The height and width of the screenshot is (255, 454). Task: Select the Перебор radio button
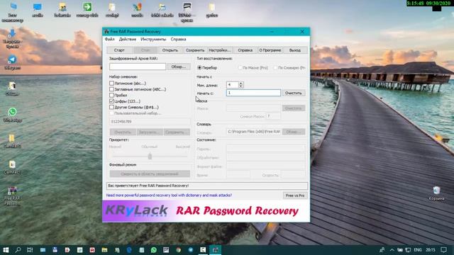(199, 68)
